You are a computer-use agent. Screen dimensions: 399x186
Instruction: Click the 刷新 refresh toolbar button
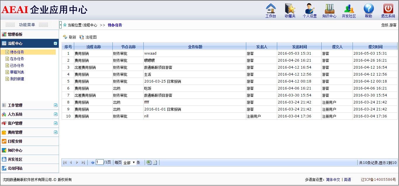70,37
